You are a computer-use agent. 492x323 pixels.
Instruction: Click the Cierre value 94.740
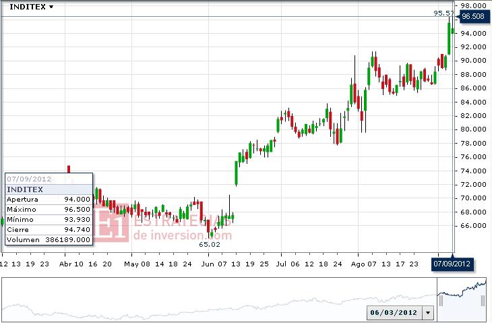[76, 229]
